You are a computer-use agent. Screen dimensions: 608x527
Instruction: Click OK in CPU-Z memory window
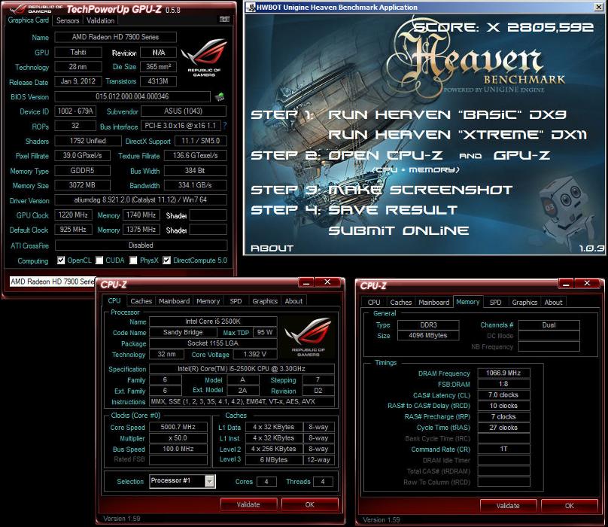tap(569, 506)
